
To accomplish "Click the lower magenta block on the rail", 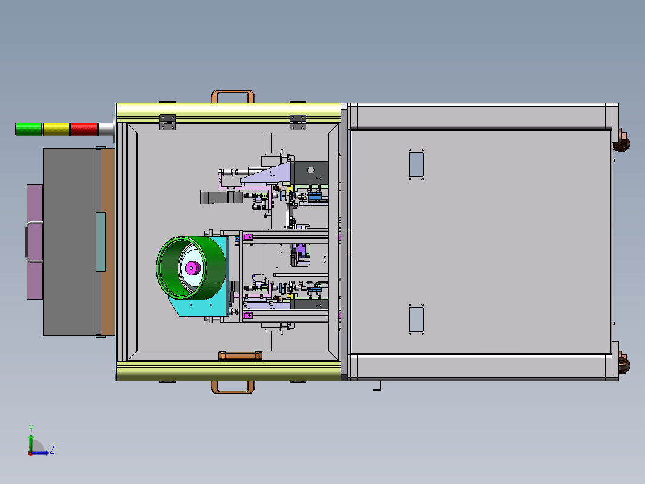I will pos(248,315).
